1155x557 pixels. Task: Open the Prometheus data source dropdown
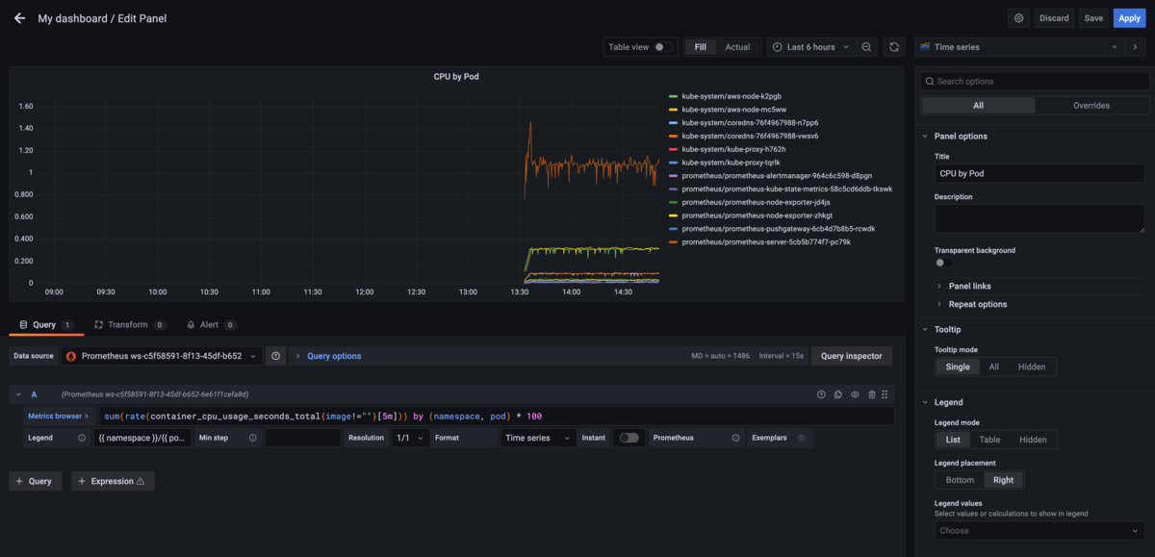tap(162, 356)
